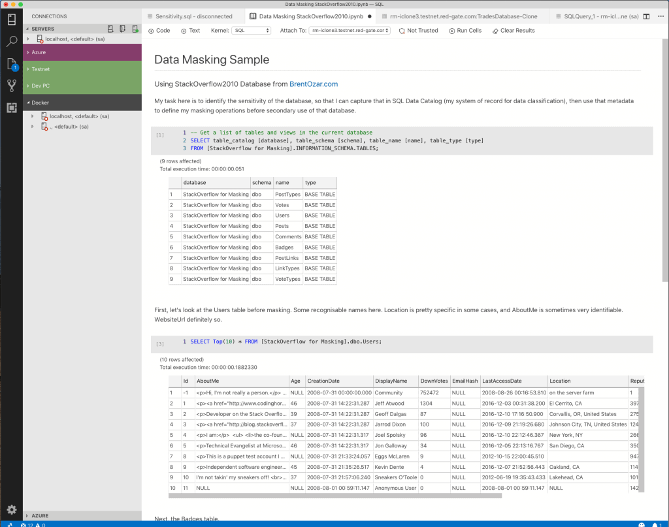Select the 'database' column header in first result
Image resolution: width=669 pixels, height=527 pixels.
pyautogui.click(x=216, y=182)
